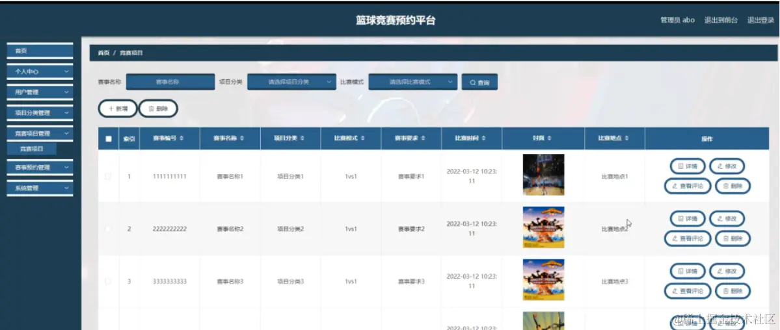Open the 竞赛项目 submenu item
The height and width of the screenshot is (330, 780).
[x=32, y=149]
